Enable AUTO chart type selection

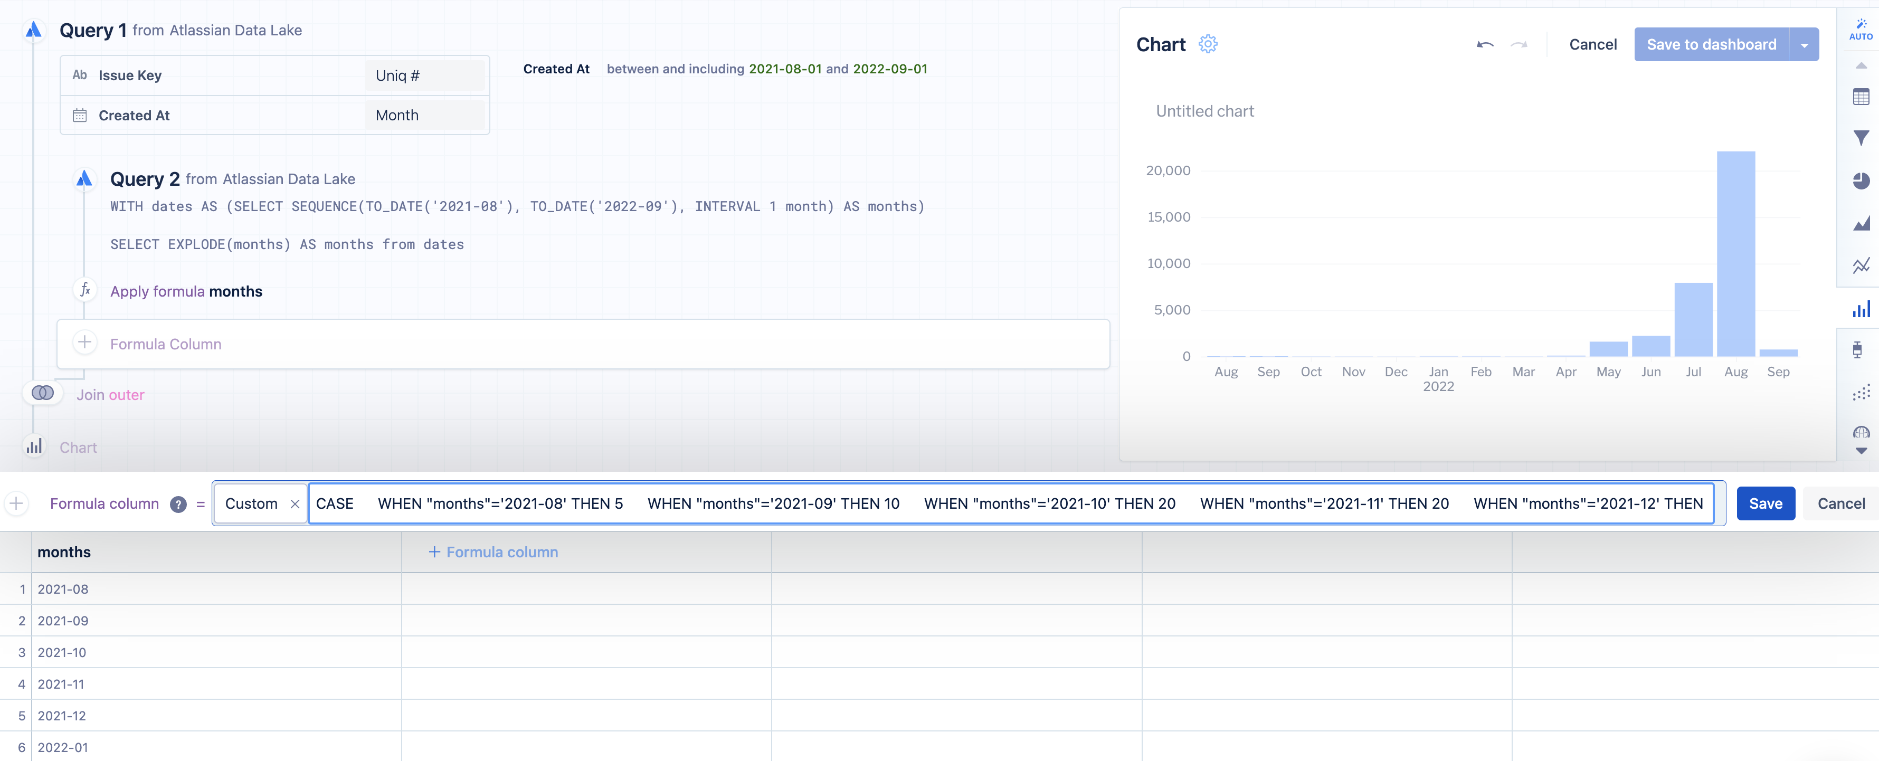point(1861,29)
